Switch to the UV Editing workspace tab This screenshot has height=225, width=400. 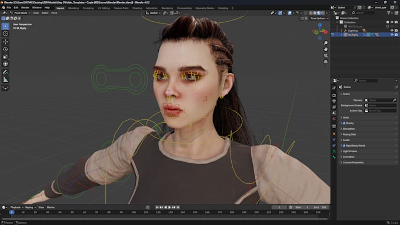click(x=104, y=8)
